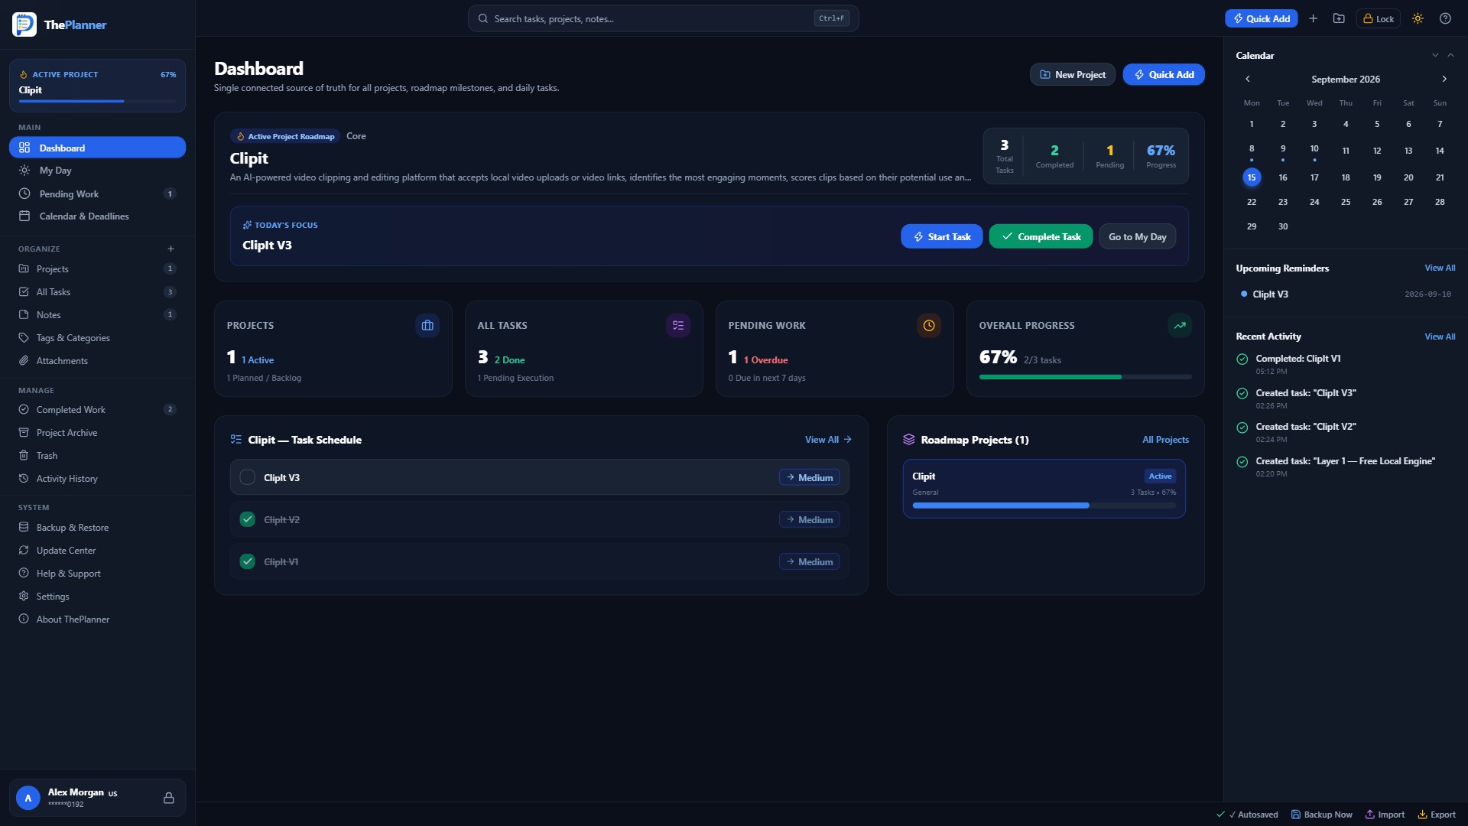Click the Complete Task button

coord(1041,236)
